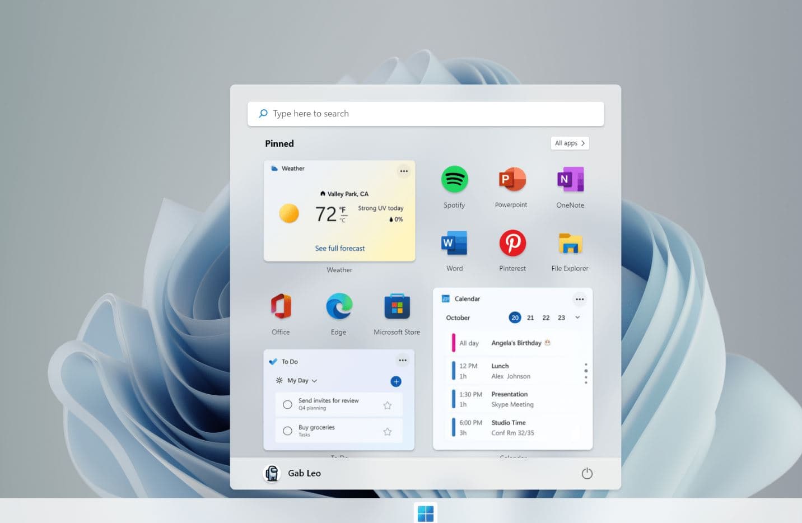This screenshot has width=802, height=523.
Task: Mark Send invites for review as done
Action: point(287,404)
